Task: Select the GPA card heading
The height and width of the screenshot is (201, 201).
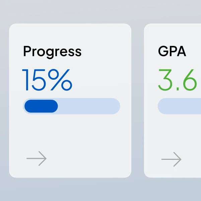Action: (172, 51)
